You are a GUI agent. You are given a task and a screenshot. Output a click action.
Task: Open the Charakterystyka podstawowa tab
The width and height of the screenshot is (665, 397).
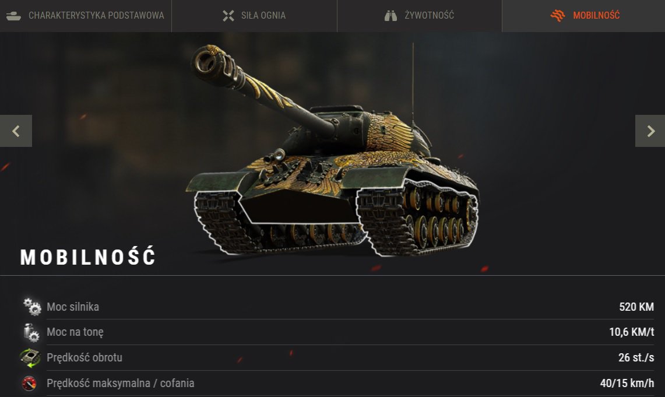click(86, 16)
